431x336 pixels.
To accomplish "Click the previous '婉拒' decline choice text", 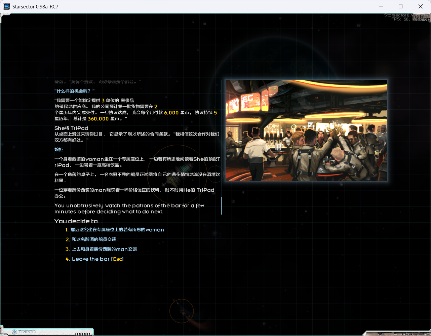I will click(59, 149).
